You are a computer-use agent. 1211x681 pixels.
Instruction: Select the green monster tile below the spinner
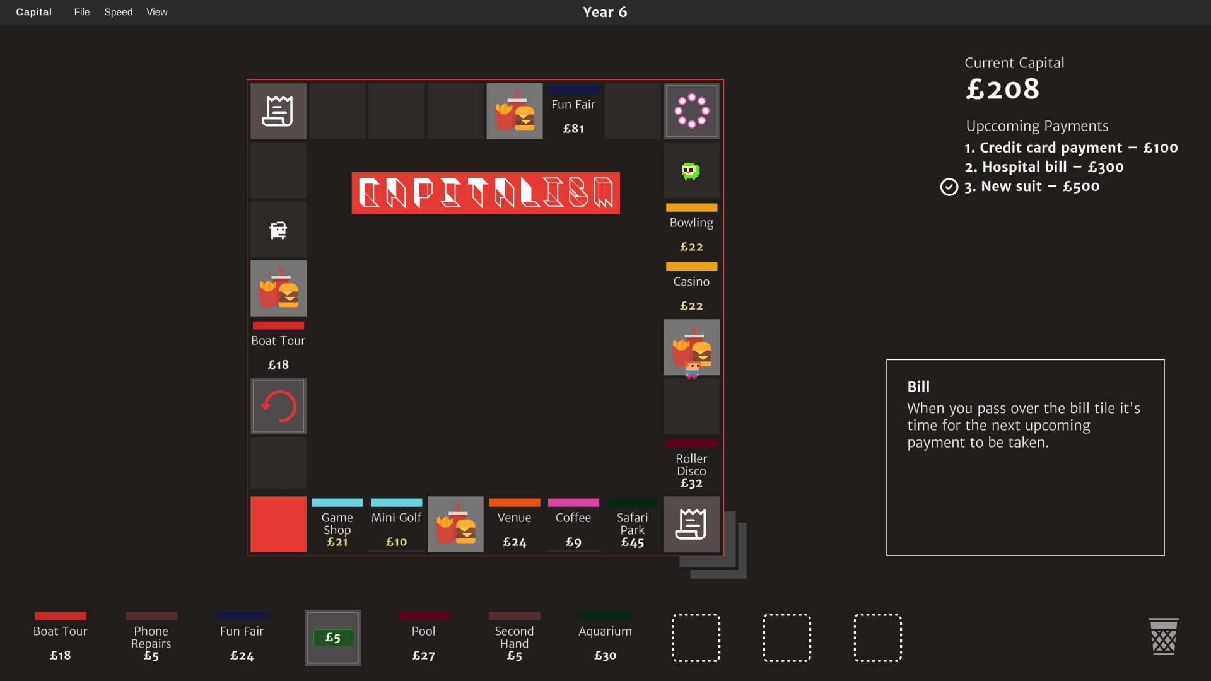[691, 170]
